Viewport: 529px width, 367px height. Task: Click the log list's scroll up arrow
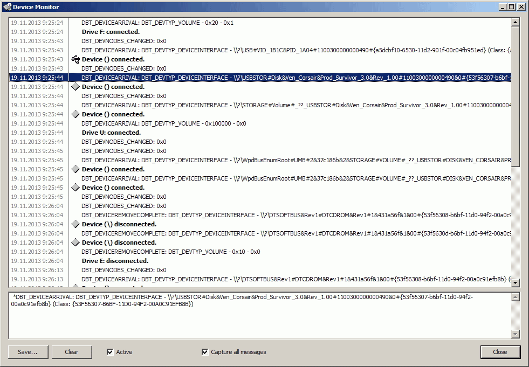tap(515, 23)
